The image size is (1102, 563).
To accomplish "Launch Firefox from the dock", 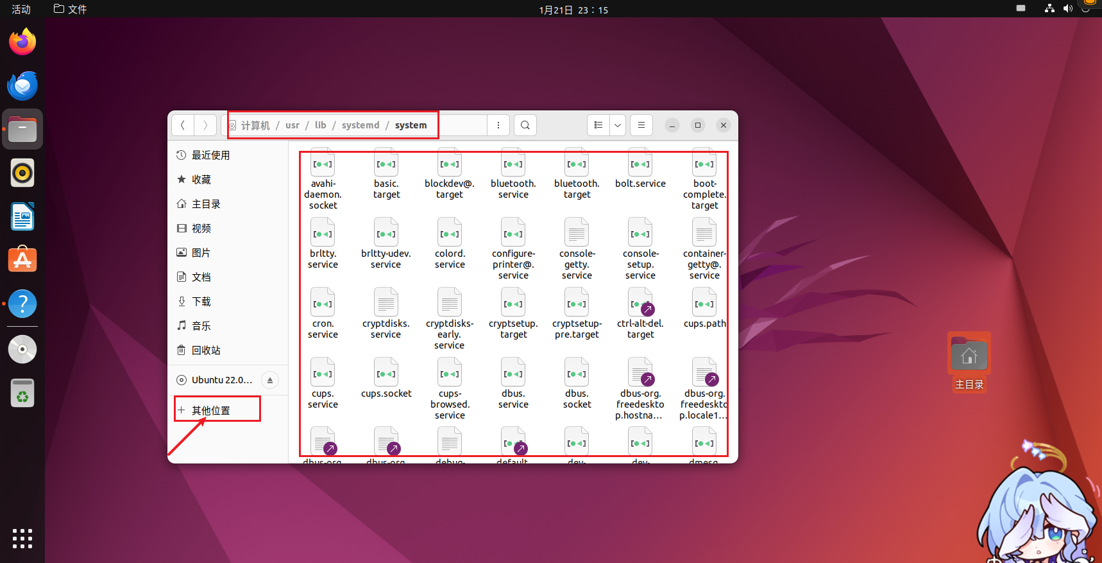I will (x=22, y=42).
